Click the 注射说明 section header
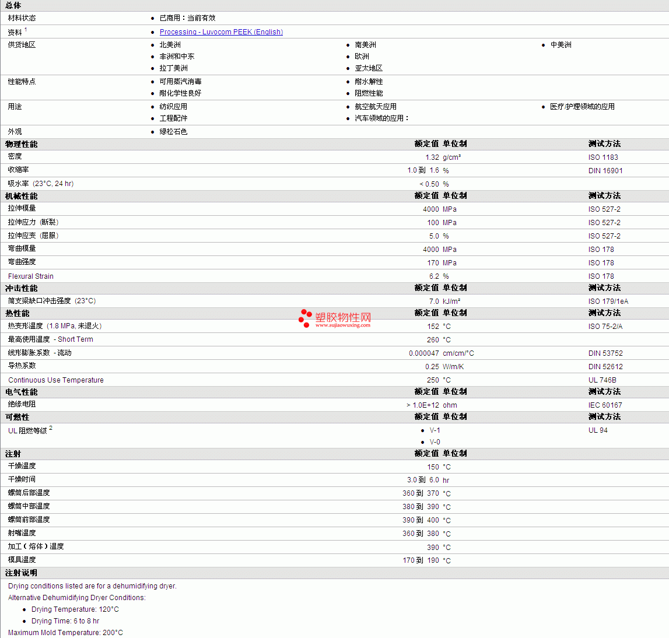Image resolution: width=669 pixels, height=638 pixels. coord(22,573)
